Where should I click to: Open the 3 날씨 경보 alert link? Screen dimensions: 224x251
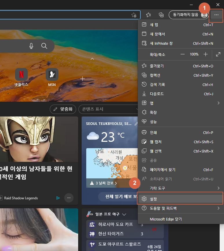106,183
